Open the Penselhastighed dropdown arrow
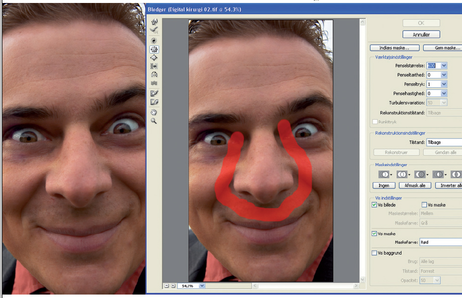The image size is (462, 298). click(444, 93)
